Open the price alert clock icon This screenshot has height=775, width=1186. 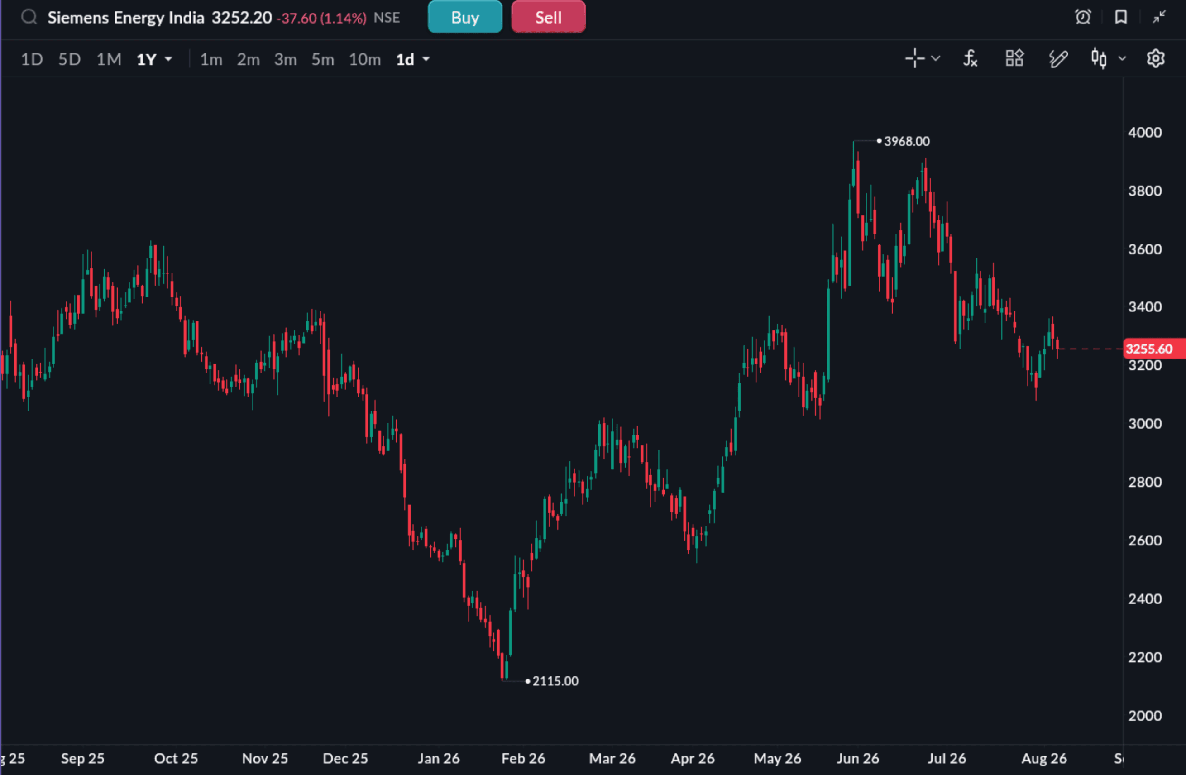[1082, 18]
